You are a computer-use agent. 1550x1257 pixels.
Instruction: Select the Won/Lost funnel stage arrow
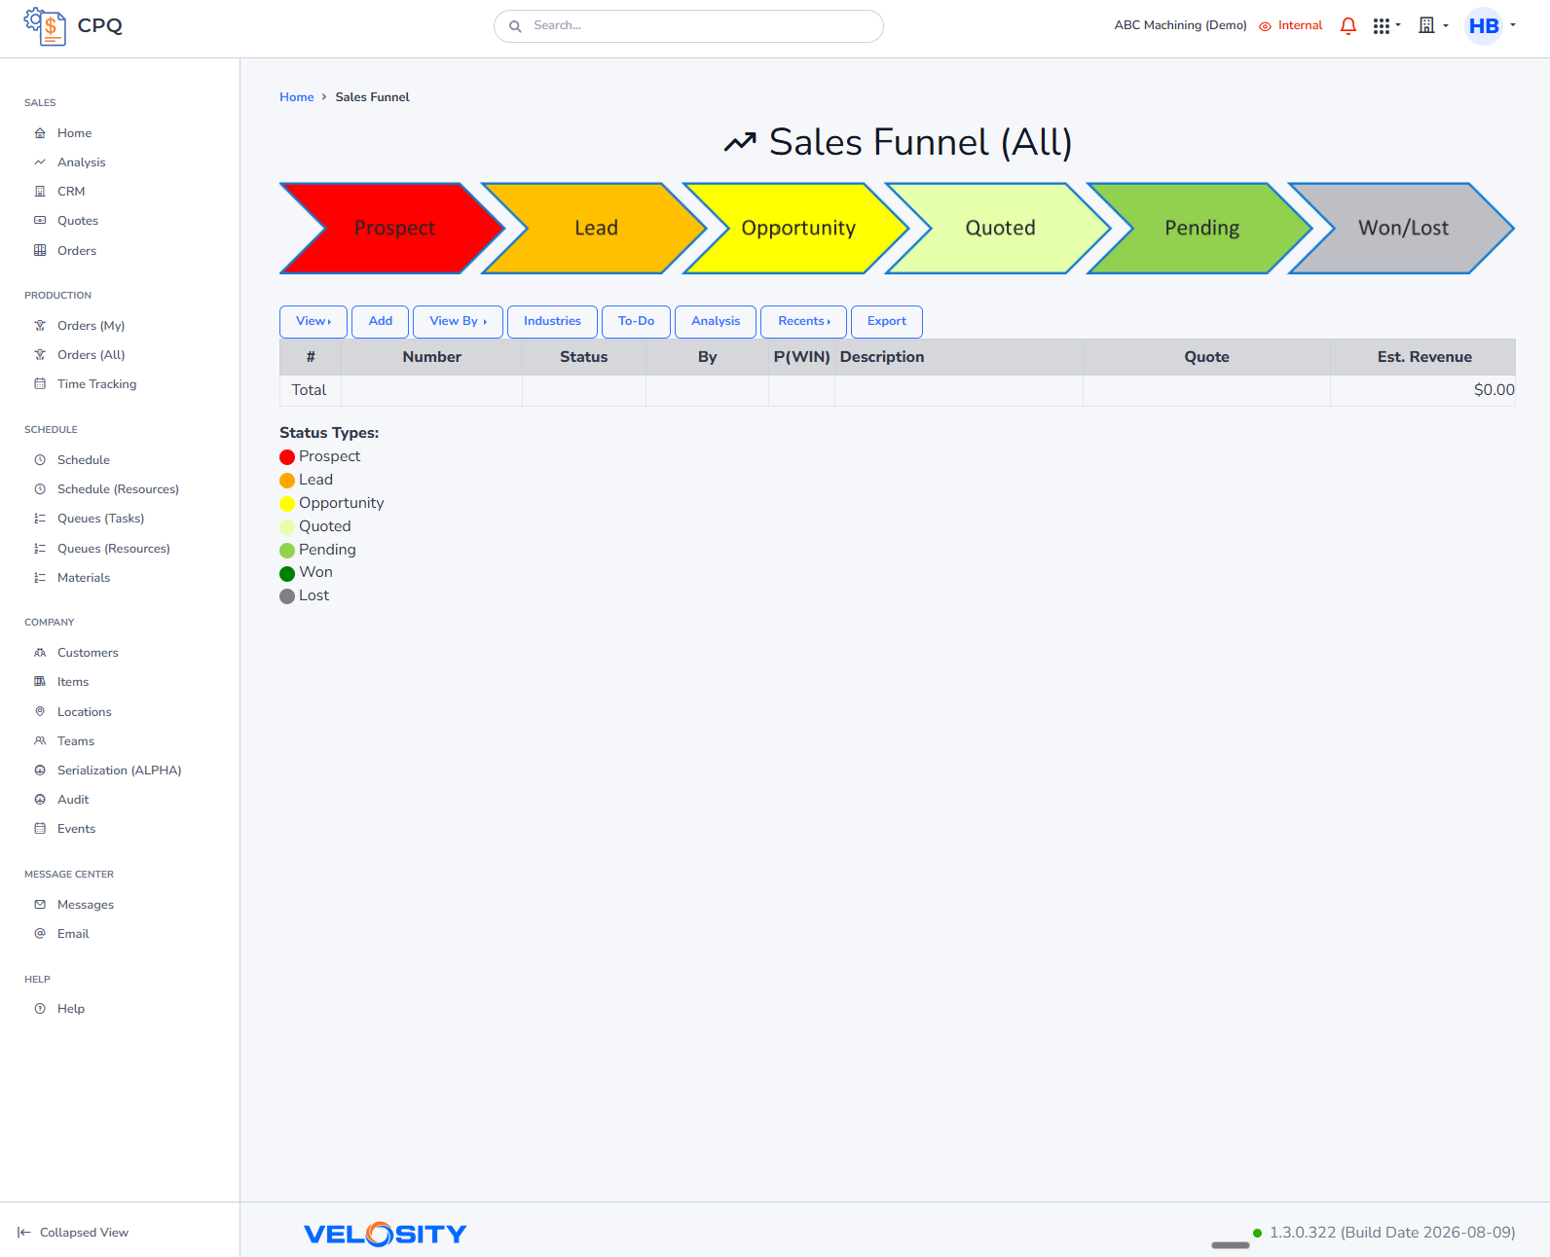click(x=1403, y=229)
